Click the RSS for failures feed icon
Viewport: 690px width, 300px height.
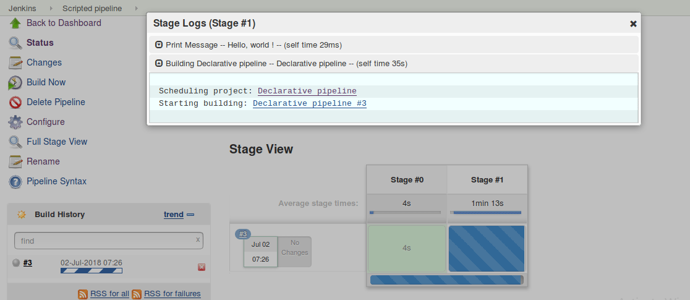pos(137,294)
